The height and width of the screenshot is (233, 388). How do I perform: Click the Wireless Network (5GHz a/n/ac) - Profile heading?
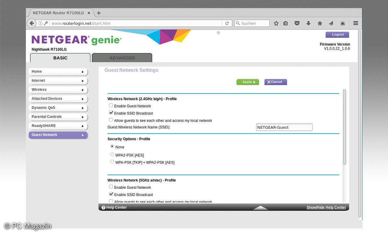coord(142,180)
